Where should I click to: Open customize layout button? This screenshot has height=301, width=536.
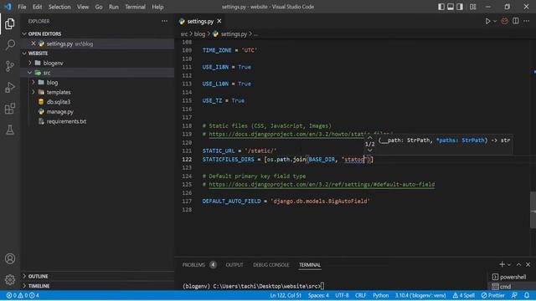tap(472, 7)
